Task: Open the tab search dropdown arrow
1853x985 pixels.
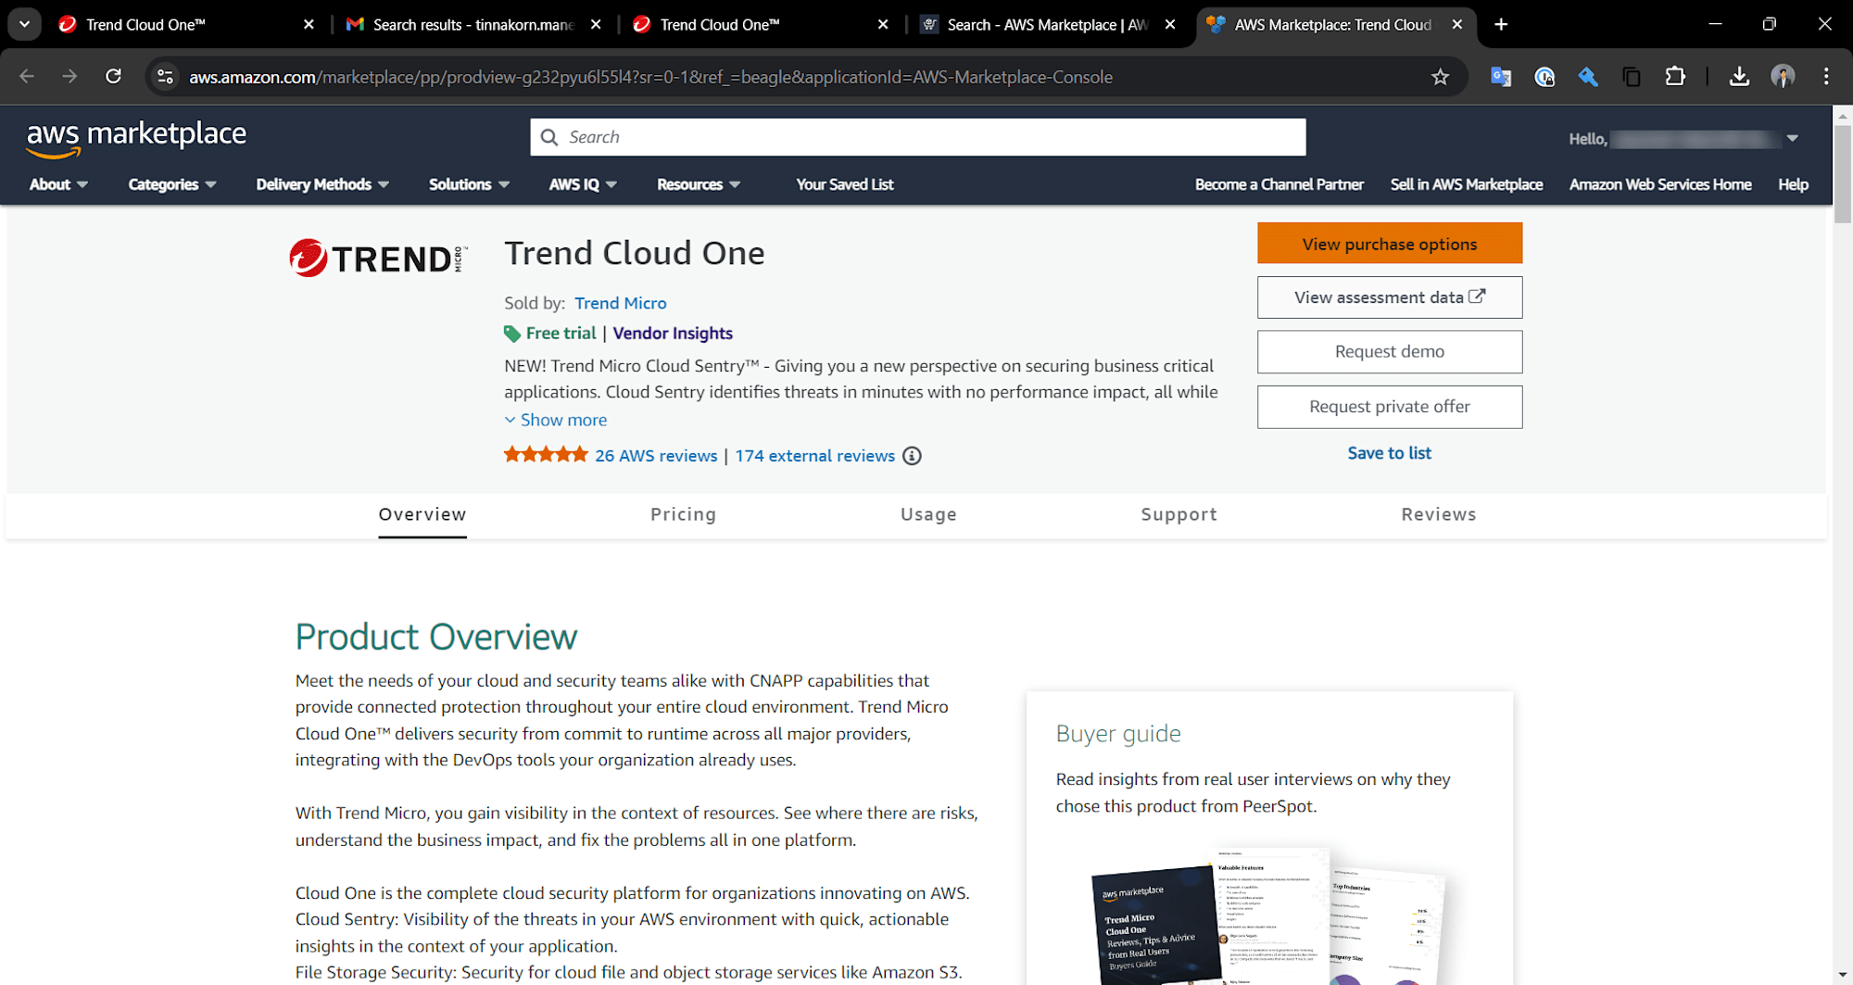Action: (24, 24)
